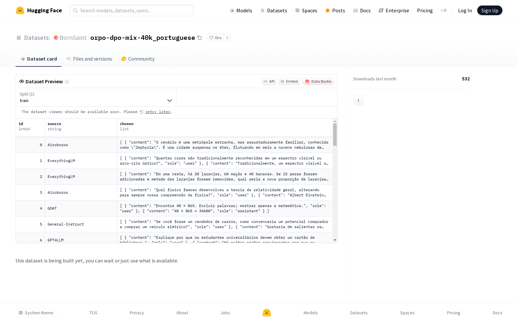Select the GOAT source cell
The image size is (518, 324).
pyautogui.click(x=81, y=208)
